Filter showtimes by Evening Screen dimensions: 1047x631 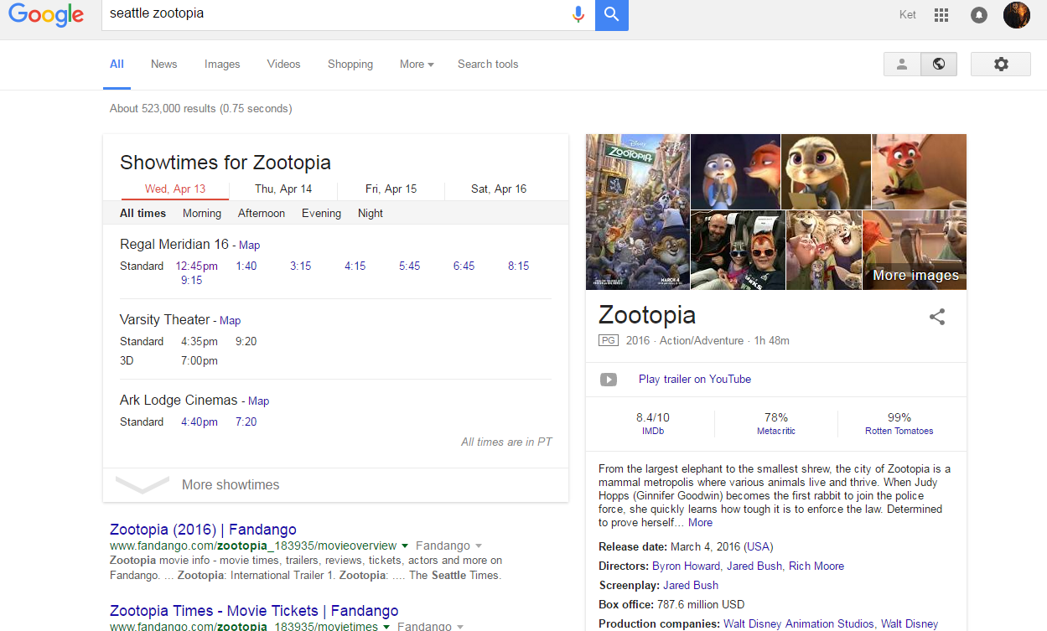pos(321,213)
